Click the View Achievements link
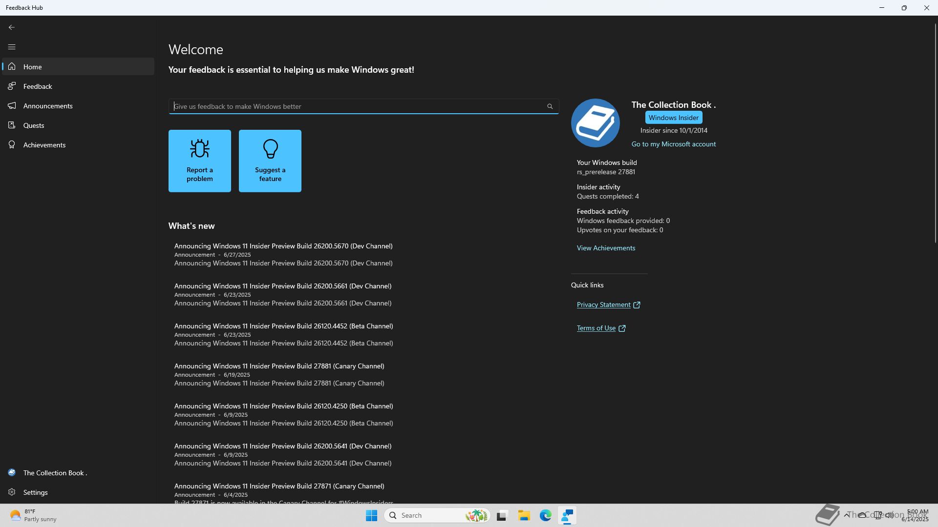The height and width of the screenshot is (527, 938). [606, 248]
